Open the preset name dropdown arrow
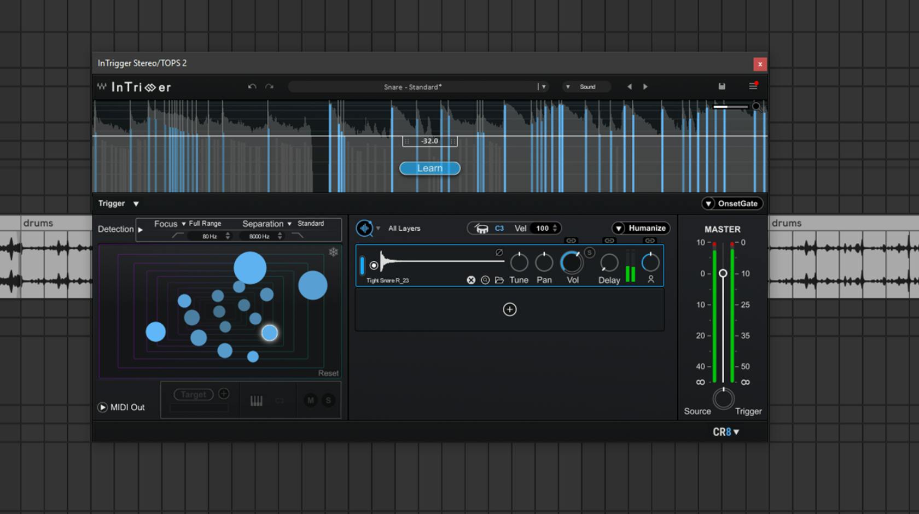 pos(544,86)
